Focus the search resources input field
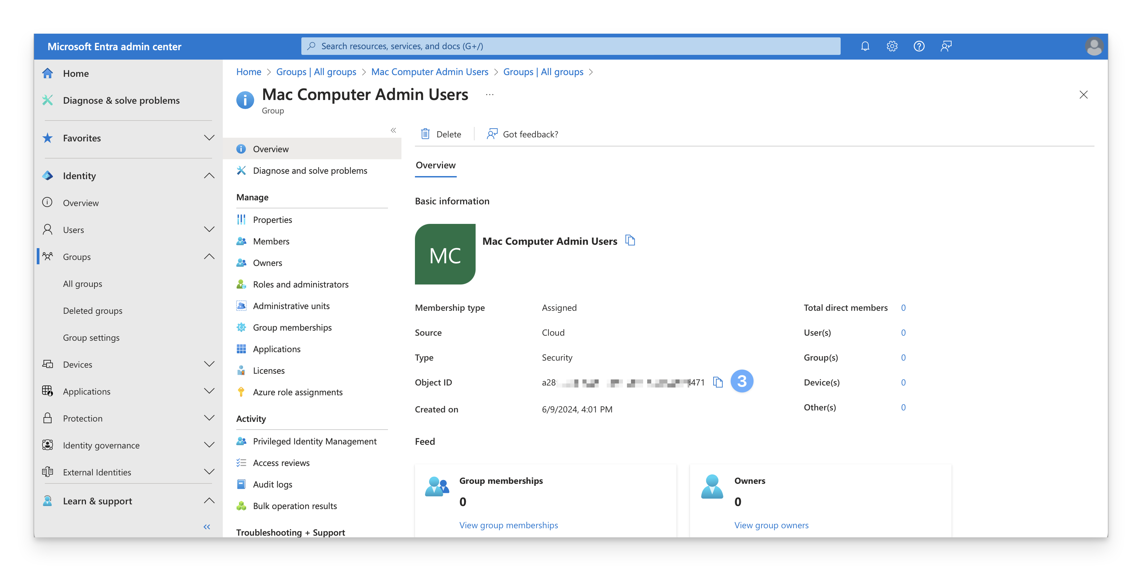The image size is (1142, 571). tap(570, 46)
